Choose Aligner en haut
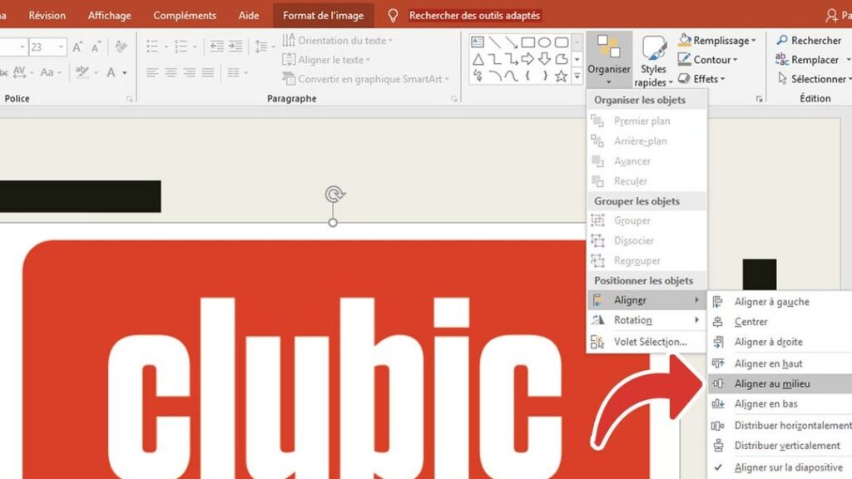This screenshot has width=852, height=479. click(x=780, y=363)
